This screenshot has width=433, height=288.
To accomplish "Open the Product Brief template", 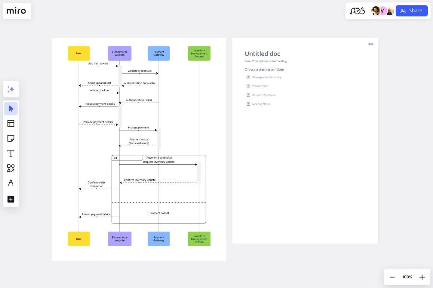I will 260,86.
